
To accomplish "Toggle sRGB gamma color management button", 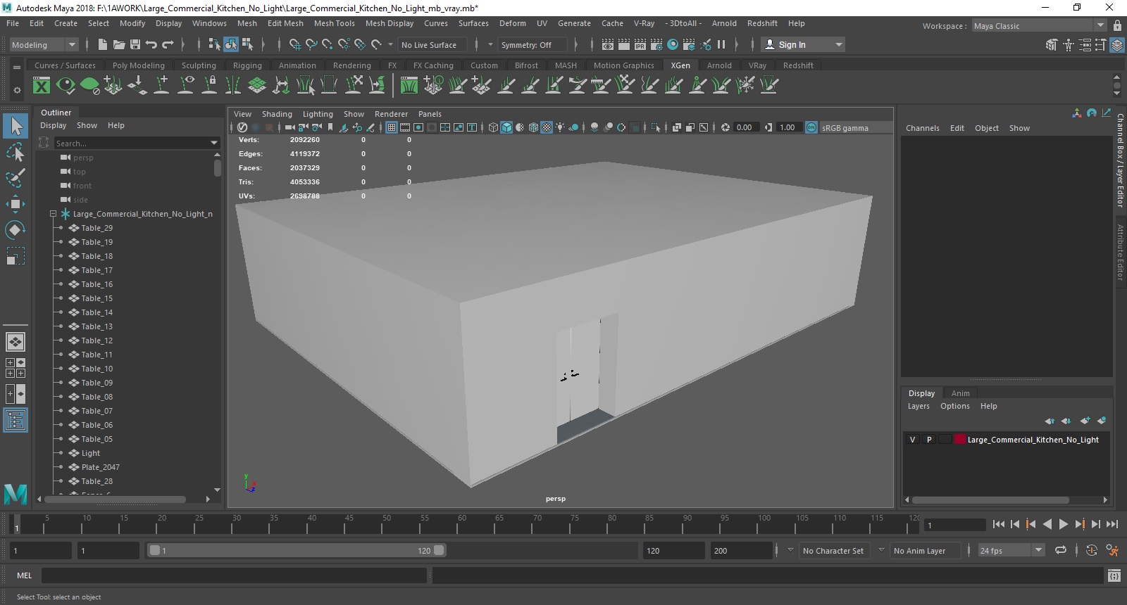I will pyautogui.click(x=811, y=127).
